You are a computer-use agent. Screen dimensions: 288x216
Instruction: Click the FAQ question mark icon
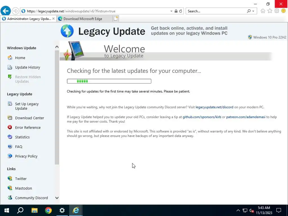pyautogui.click(x=10, y=146)
